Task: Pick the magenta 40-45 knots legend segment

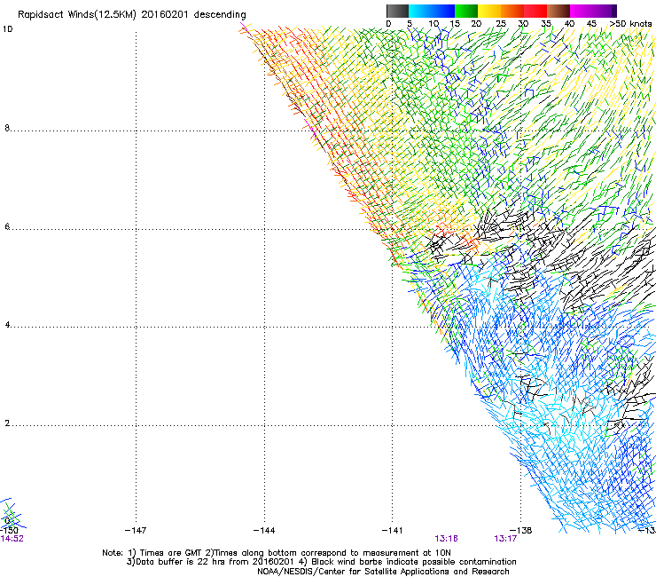Action: point(582,11)
